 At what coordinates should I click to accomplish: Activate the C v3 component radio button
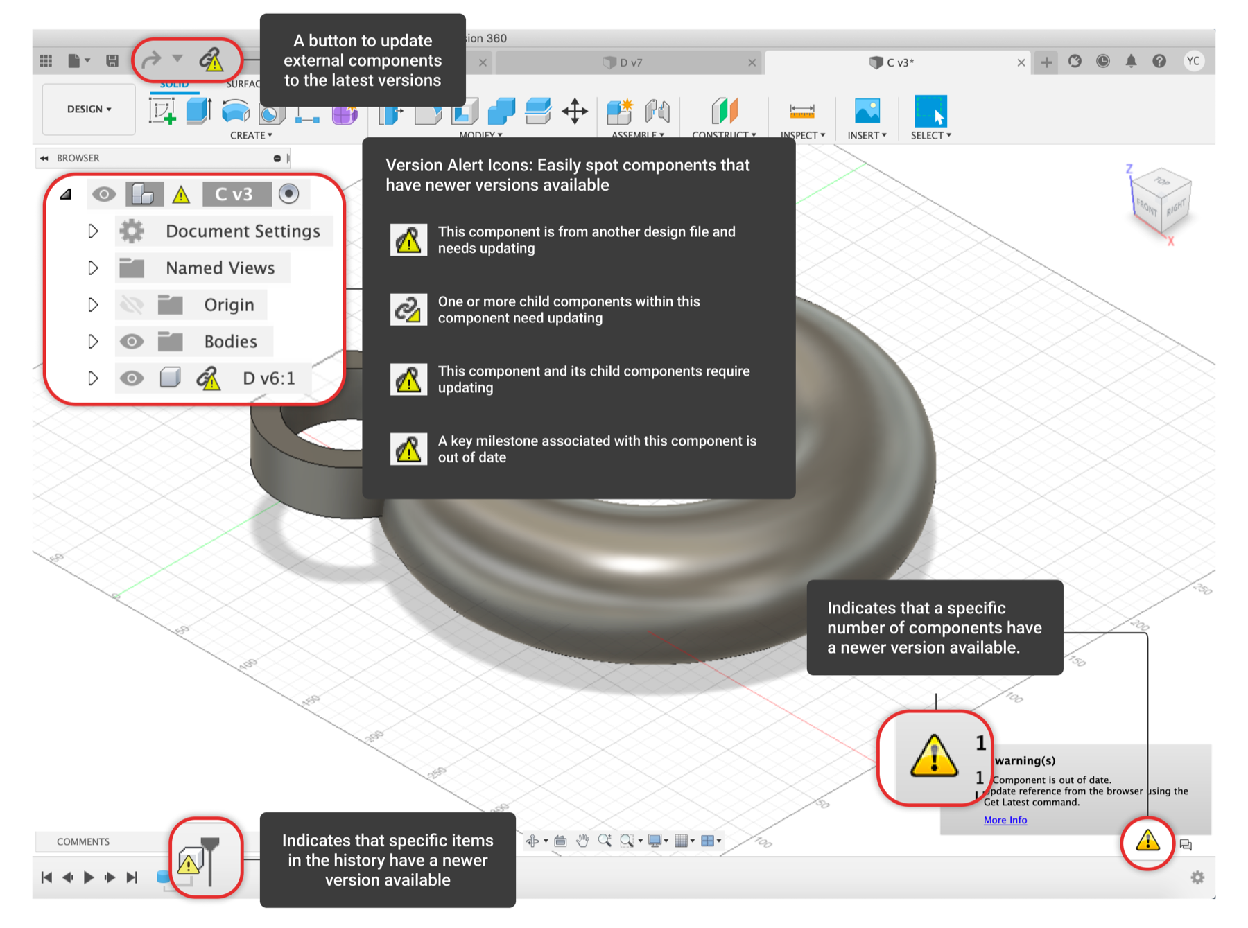[x=289, y=194]
